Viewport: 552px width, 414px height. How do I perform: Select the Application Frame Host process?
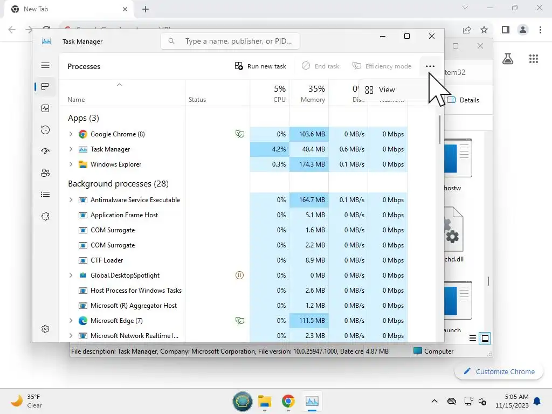[x=234, y=215]
